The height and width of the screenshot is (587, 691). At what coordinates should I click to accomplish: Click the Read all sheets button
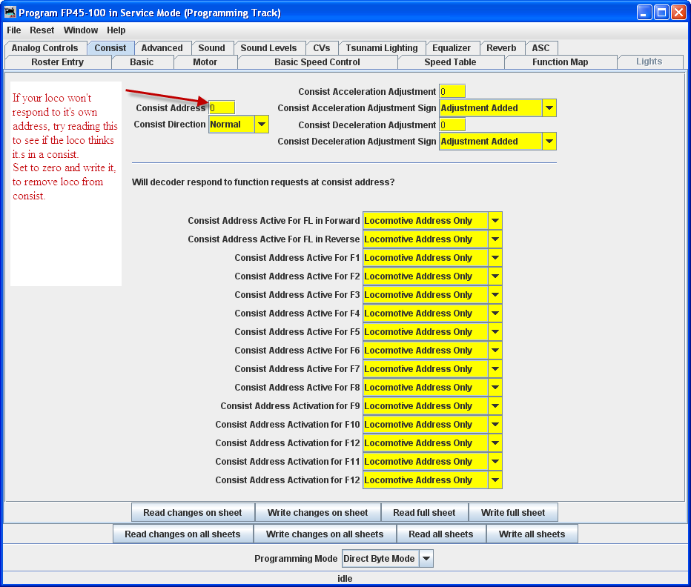click(440, 534)
